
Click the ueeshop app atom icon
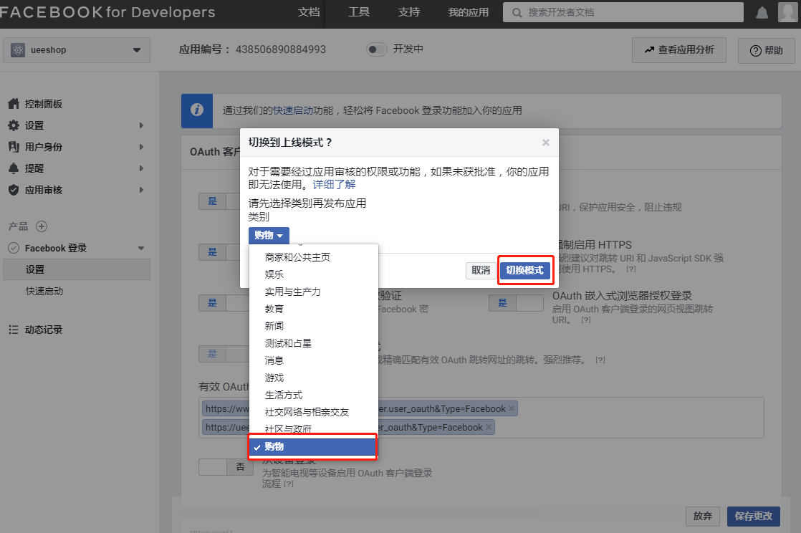click(x=18, y=50)
